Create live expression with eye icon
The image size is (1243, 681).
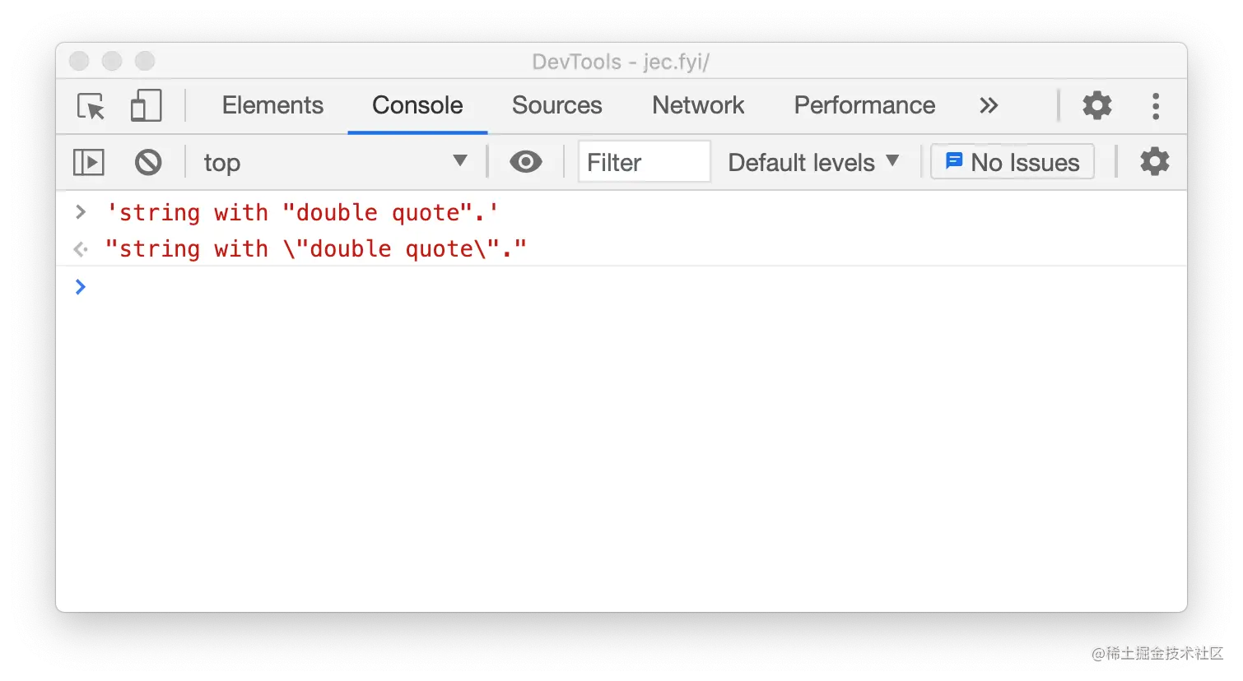525,161
